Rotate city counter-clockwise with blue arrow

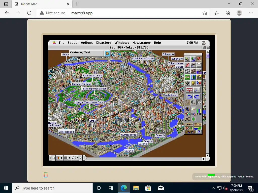[189, 97]
